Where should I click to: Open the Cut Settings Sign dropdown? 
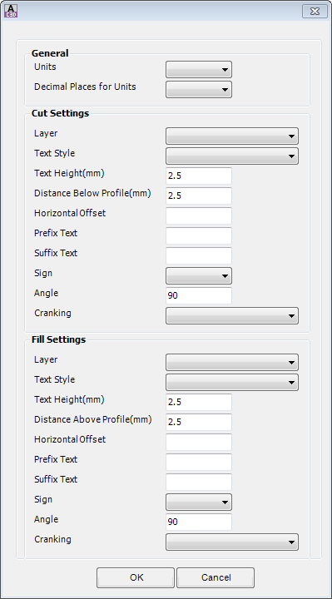point(199,276)
